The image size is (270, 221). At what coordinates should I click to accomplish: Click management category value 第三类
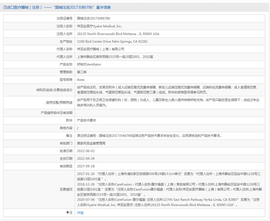(x=82, y=72)
